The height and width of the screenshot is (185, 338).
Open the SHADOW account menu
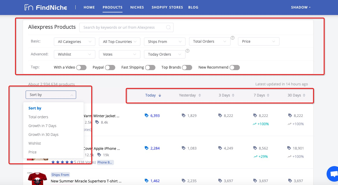(301, 7)
